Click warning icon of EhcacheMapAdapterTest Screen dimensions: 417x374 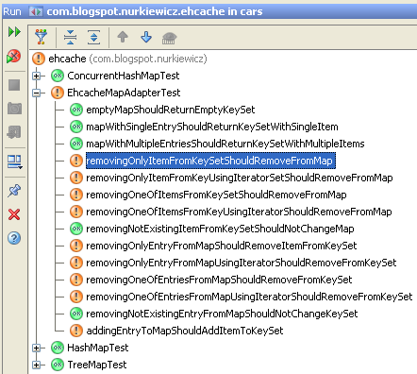58,93
